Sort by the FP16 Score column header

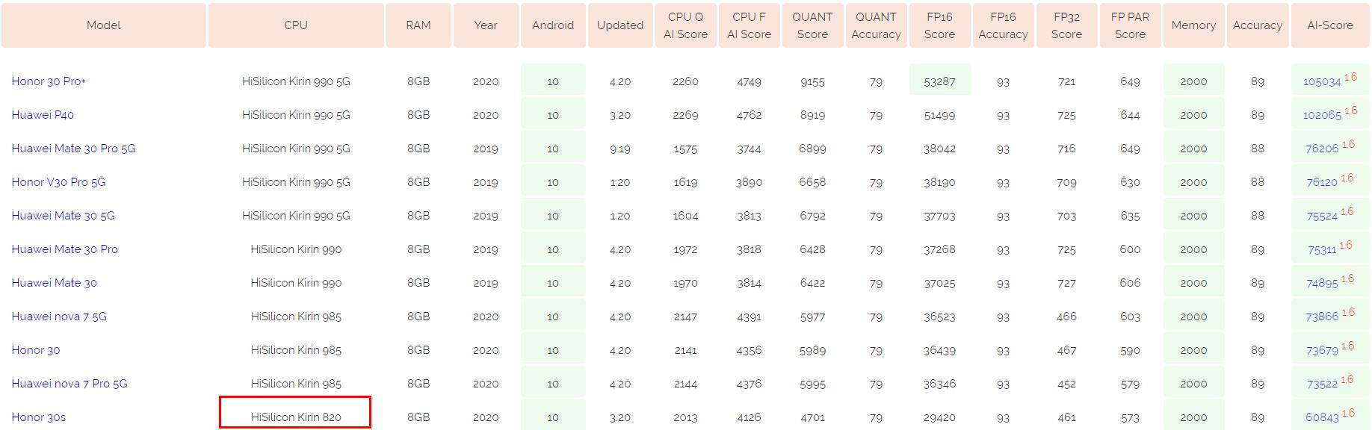pos(939,25)
